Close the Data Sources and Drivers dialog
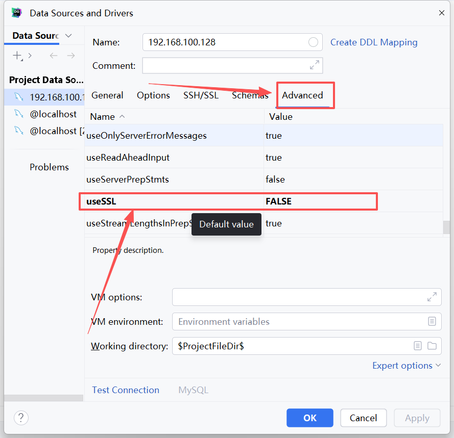 442,13
